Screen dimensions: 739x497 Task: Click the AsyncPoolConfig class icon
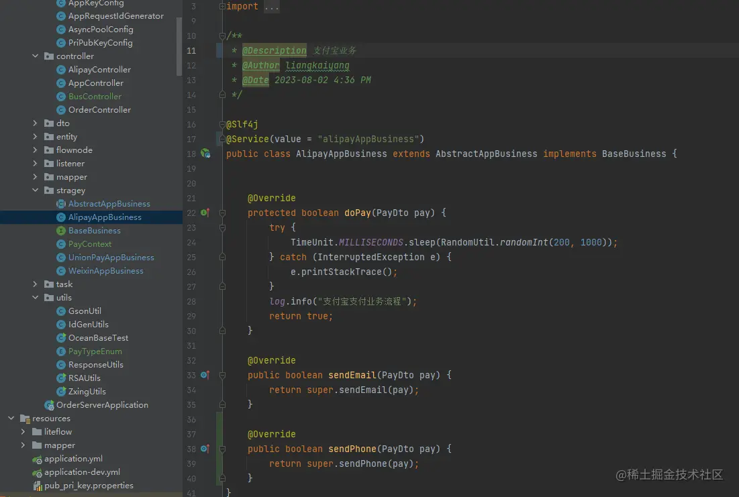pos(61,30)
